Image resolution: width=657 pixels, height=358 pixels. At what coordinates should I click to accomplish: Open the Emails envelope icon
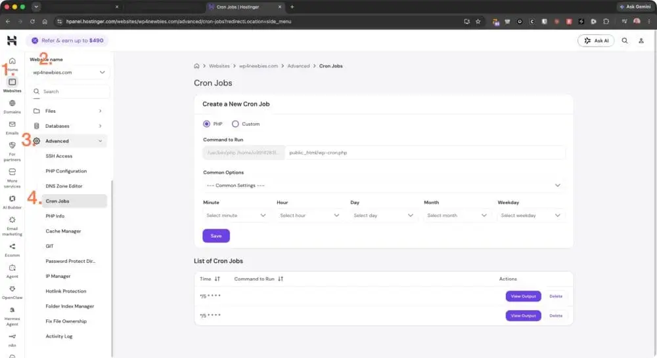point(12,124)
